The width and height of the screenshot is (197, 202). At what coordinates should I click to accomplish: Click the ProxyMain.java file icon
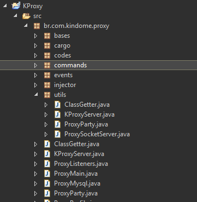click(x=47, y=174)
